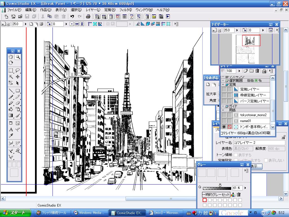Open the 表示 menu
The width and height of the screenshot is (289, 217).
click(x=61, y=10)
